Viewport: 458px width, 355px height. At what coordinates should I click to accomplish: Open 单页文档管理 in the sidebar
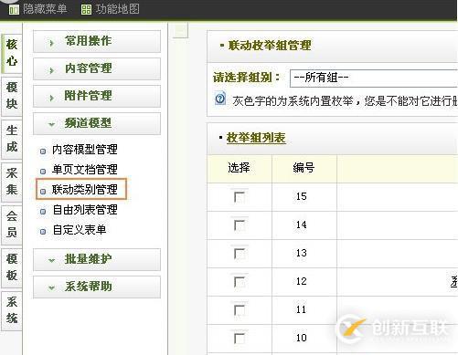pyautogui.click(x=85, y=170)
